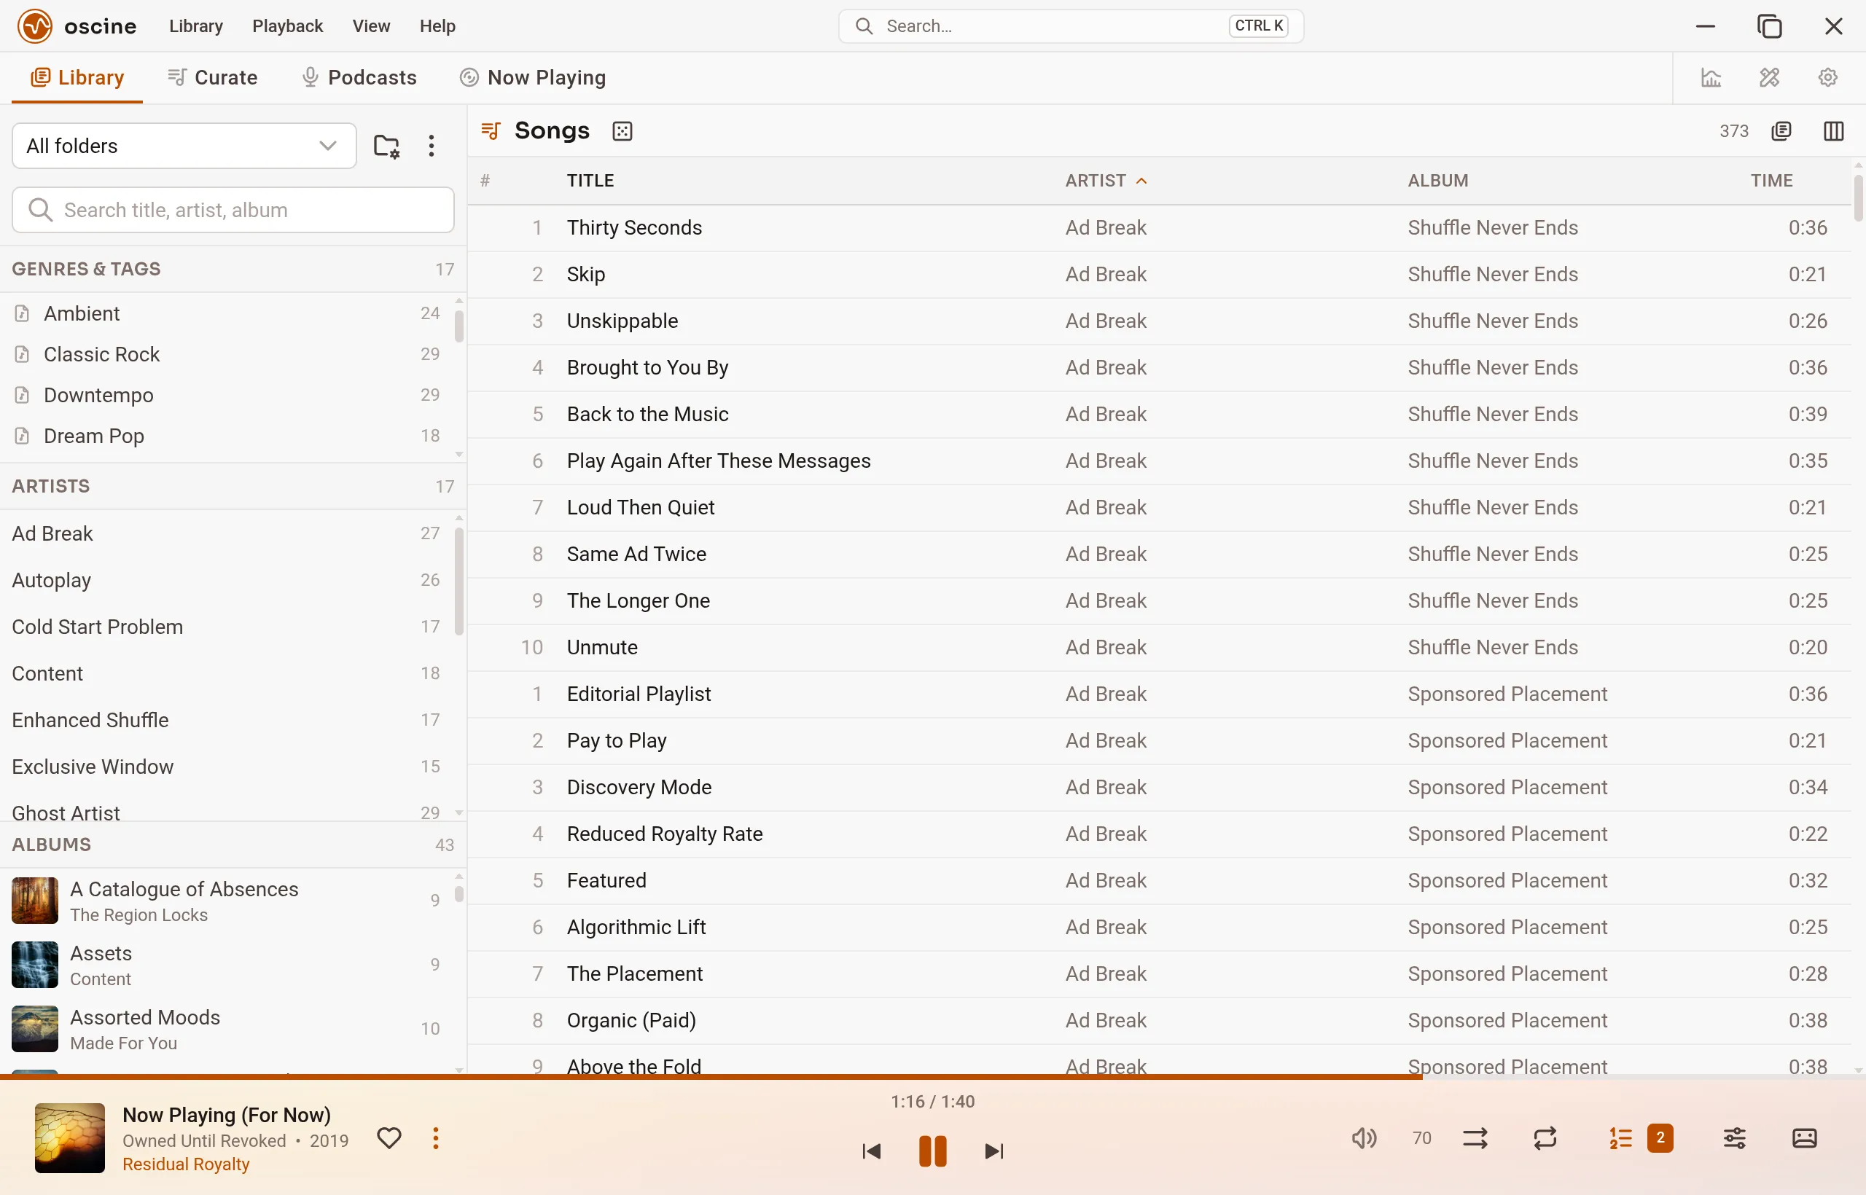Click the folder settings icon
The height and width of the screenshot is (1195, 1866).
(386, 146)
